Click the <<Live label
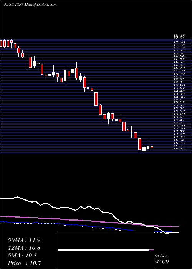 coord(162,256)
